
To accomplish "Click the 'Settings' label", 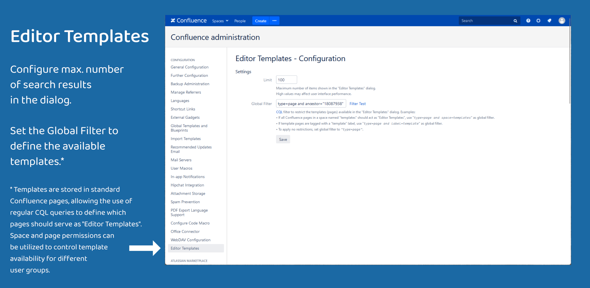I will [x=243, y=72].
